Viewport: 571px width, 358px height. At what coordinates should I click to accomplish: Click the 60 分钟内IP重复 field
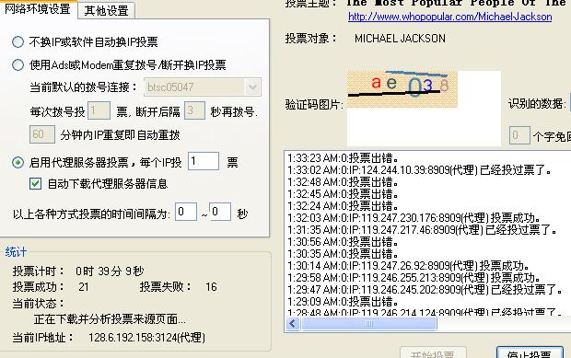pos(42,134)
